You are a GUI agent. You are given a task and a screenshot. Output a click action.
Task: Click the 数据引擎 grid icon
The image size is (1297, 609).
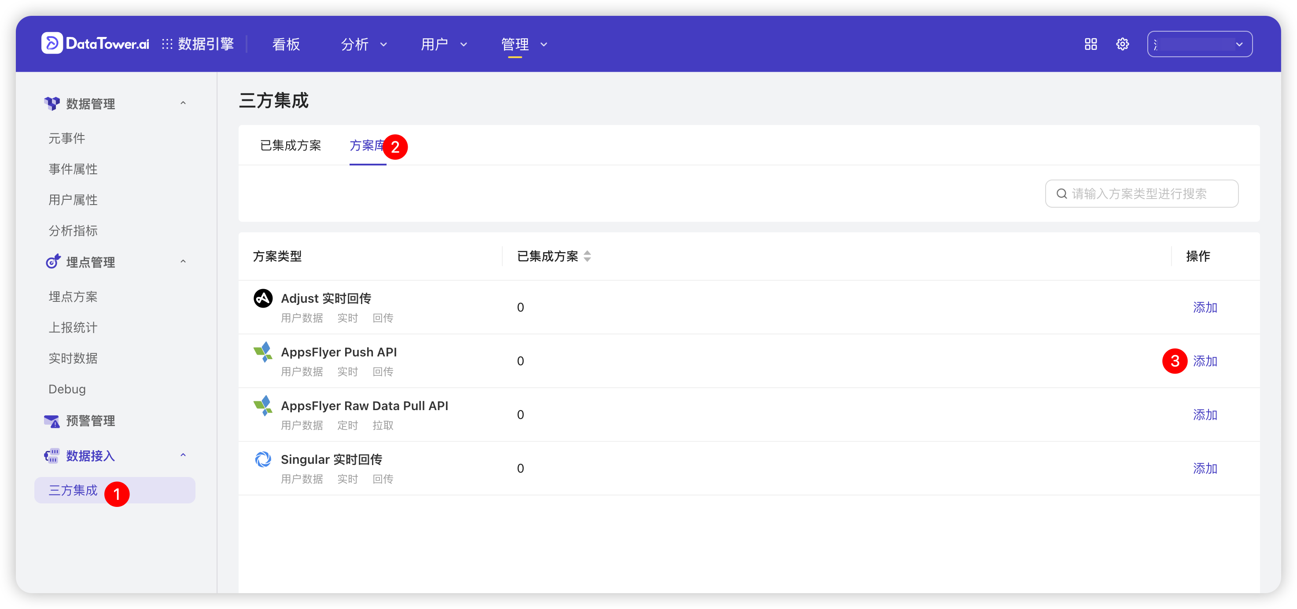[167, 44]
